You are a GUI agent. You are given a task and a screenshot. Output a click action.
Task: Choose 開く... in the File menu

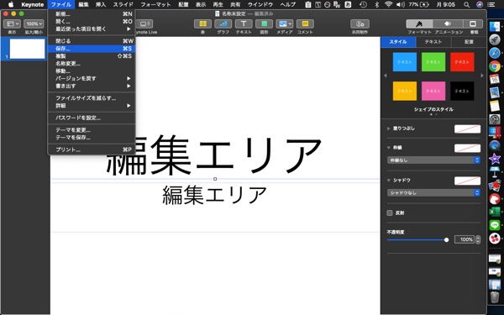92,21
